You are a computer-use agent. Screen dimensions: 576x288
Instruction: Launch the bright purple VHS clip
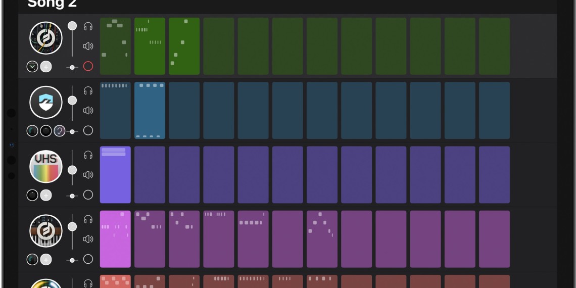point(115,175)
